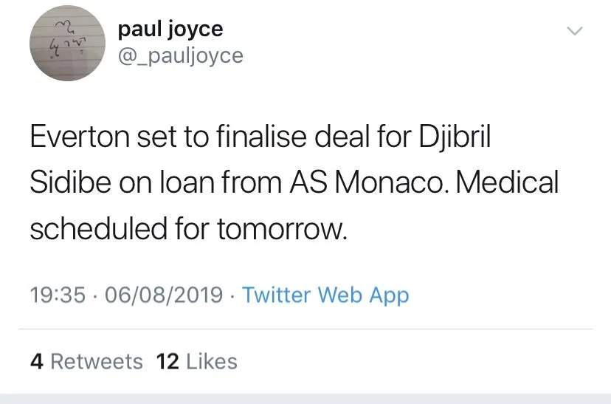This screenshot has height=404, width=611.
Task: Click the word "tomorrow" in the tweet
Action: coord(280,229)
